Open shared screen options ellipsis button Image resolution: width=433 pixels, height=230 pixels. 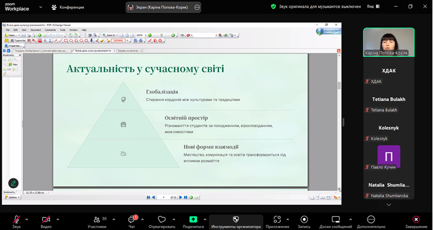pyautogui.click(x=197, y=7)
